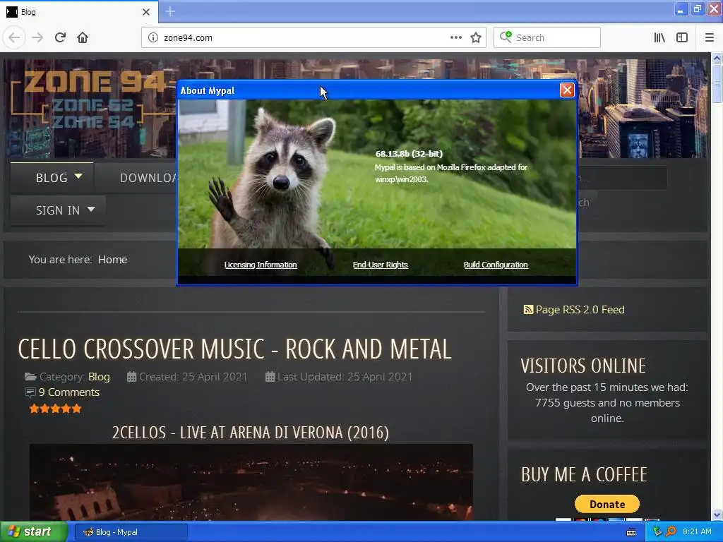Click the category folder icon
The height and width of the screenshot is (542, 723).
pyautogui.click(x=30, y=377)
